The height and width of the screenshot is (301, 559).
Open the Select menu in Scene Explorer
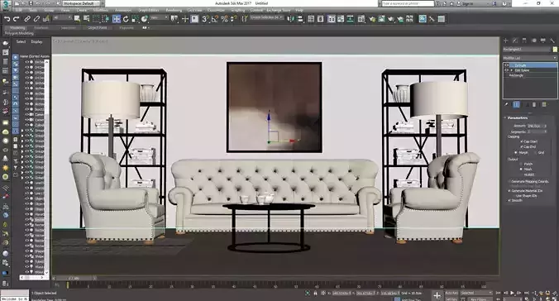21,41
